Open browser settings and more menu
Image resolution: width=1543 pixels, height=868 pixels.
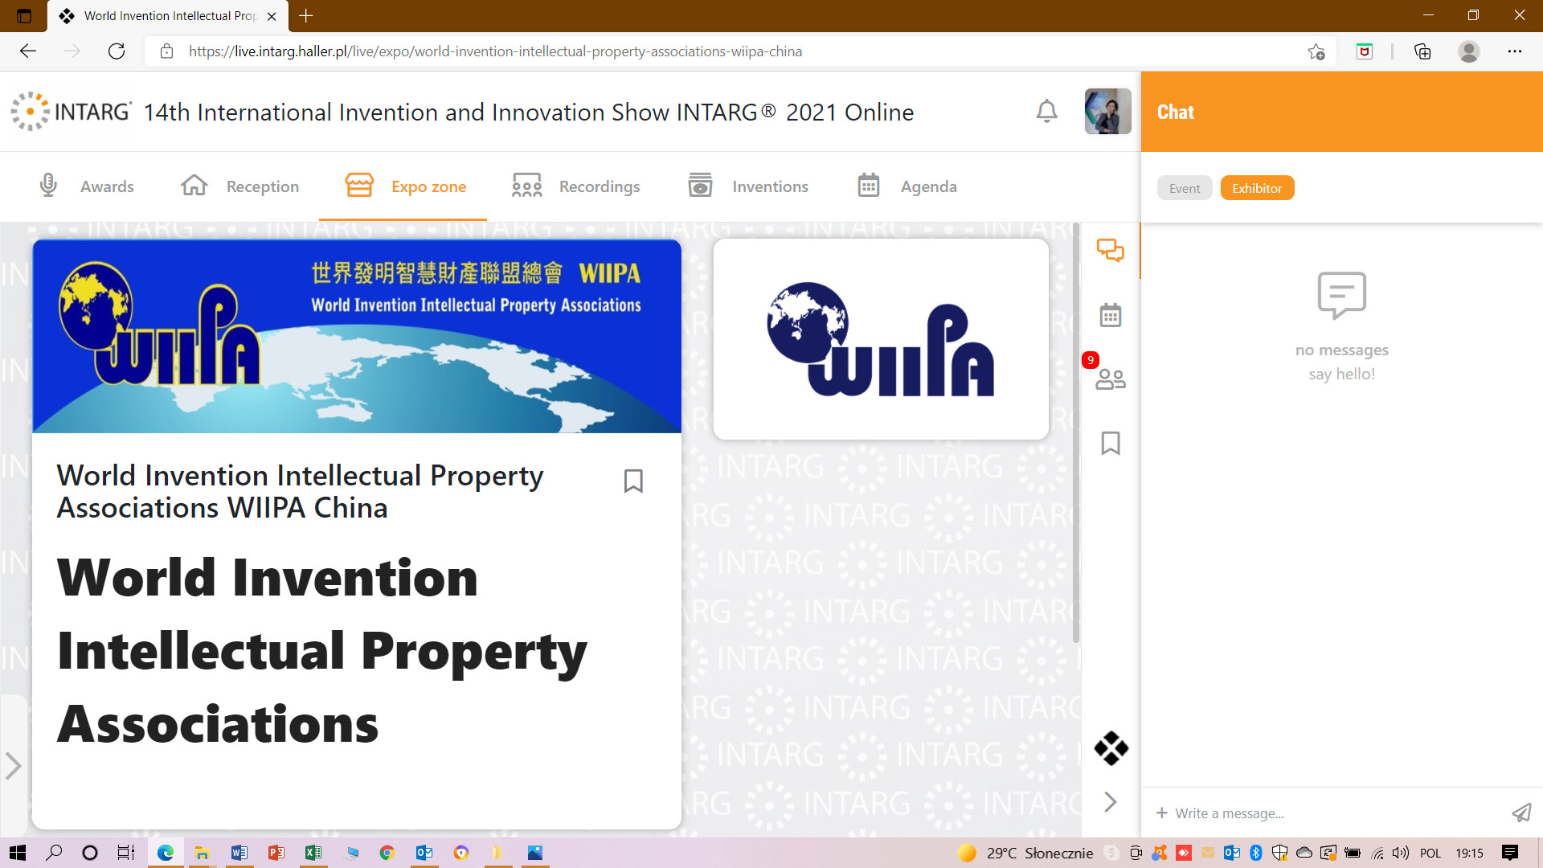(1515, 51)
